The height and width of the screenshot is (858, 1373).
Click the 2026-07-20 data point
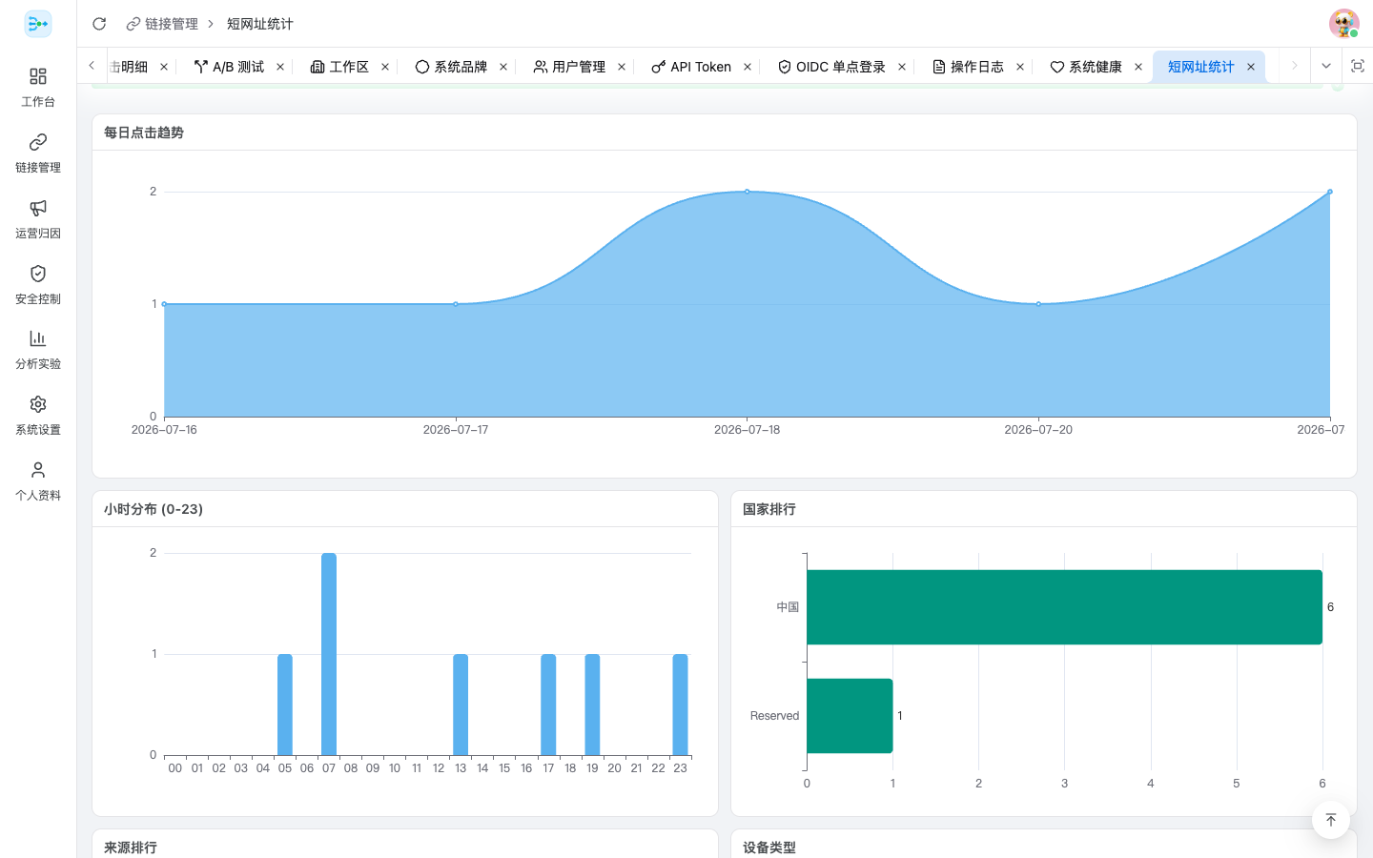(1038, 304)
